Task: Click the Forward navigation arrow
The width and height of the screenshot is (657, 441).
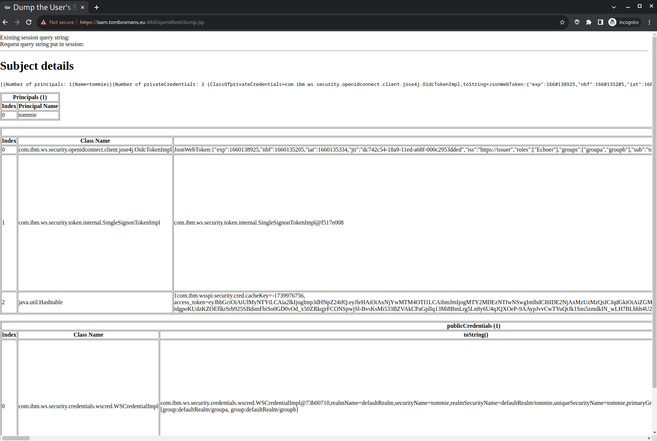Action: [17, 22]
